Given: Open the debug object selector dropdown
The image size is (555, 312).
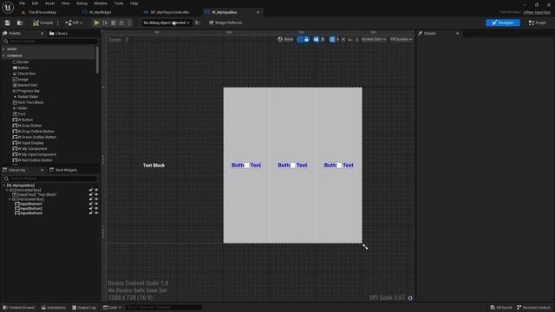Looking at the screenshot, I should point(166,23).
